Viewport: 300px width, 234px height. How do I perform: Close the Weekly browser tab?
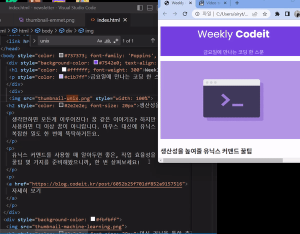click(190, 3)
